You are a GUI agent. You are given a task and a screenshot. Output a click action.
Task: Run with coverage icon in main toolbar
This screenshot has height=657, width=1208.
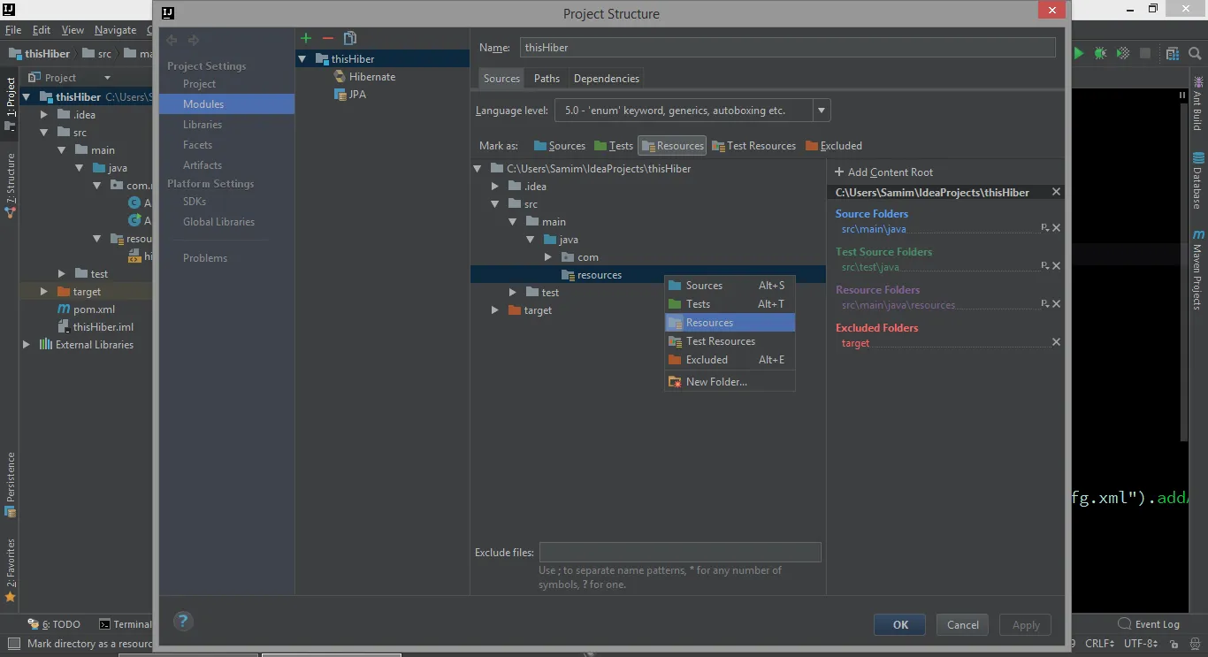(x=1123, y=53)
